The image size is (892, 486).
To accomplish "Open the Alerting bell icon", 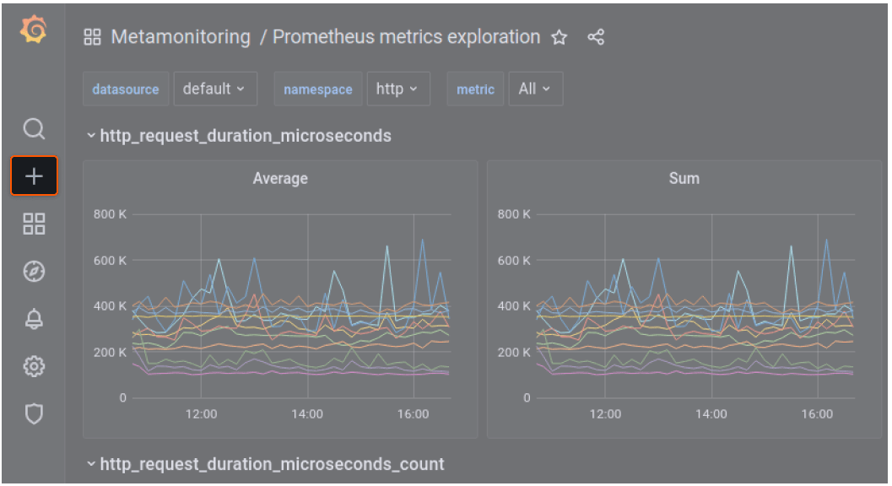I will (34, 319).
